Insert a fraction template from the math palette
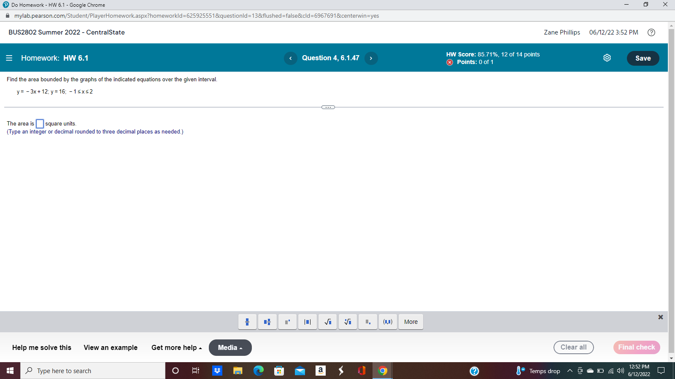The image size is (675, 379). pos(247,322)
